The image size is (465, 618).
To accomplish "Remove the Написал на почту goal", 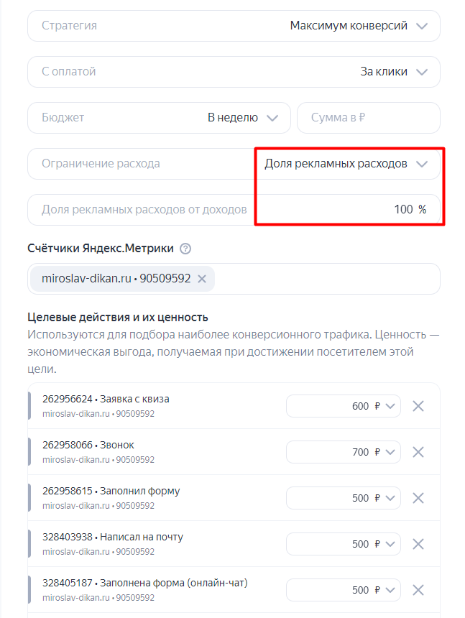I will pyautogui.click(x=418, y=544).
